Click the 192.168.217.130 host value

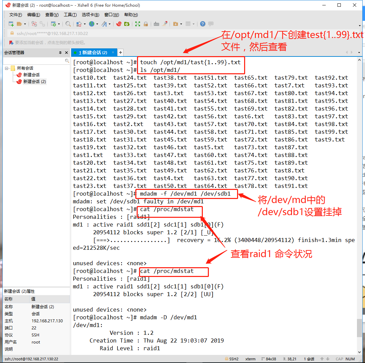[47, 321]
